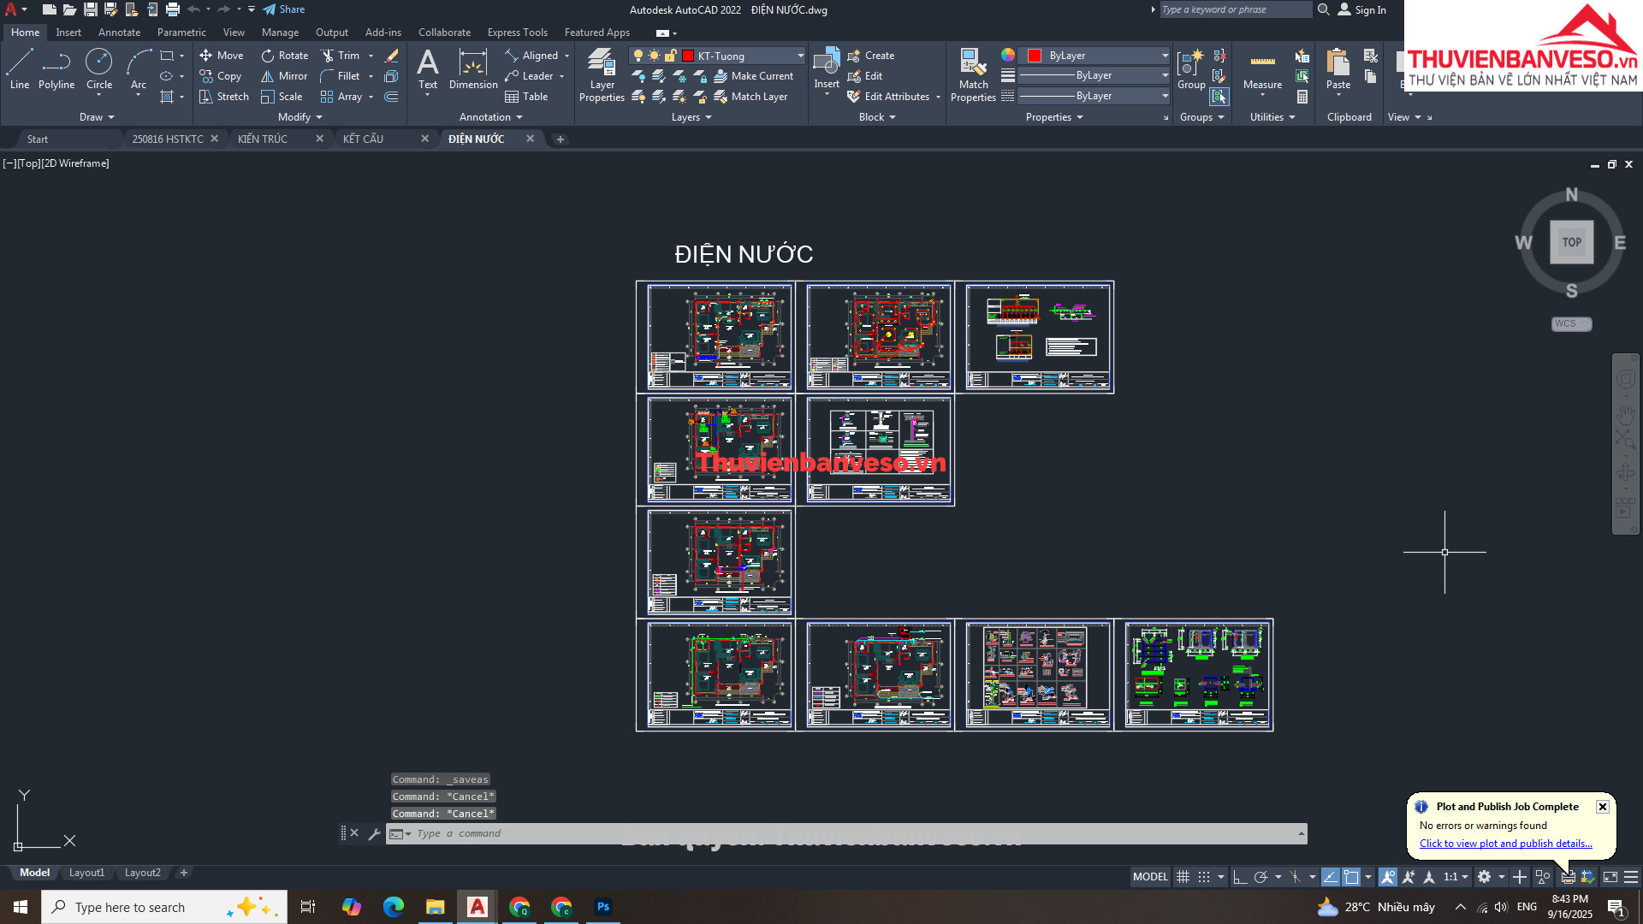Click the Make Current layer button

754,76
